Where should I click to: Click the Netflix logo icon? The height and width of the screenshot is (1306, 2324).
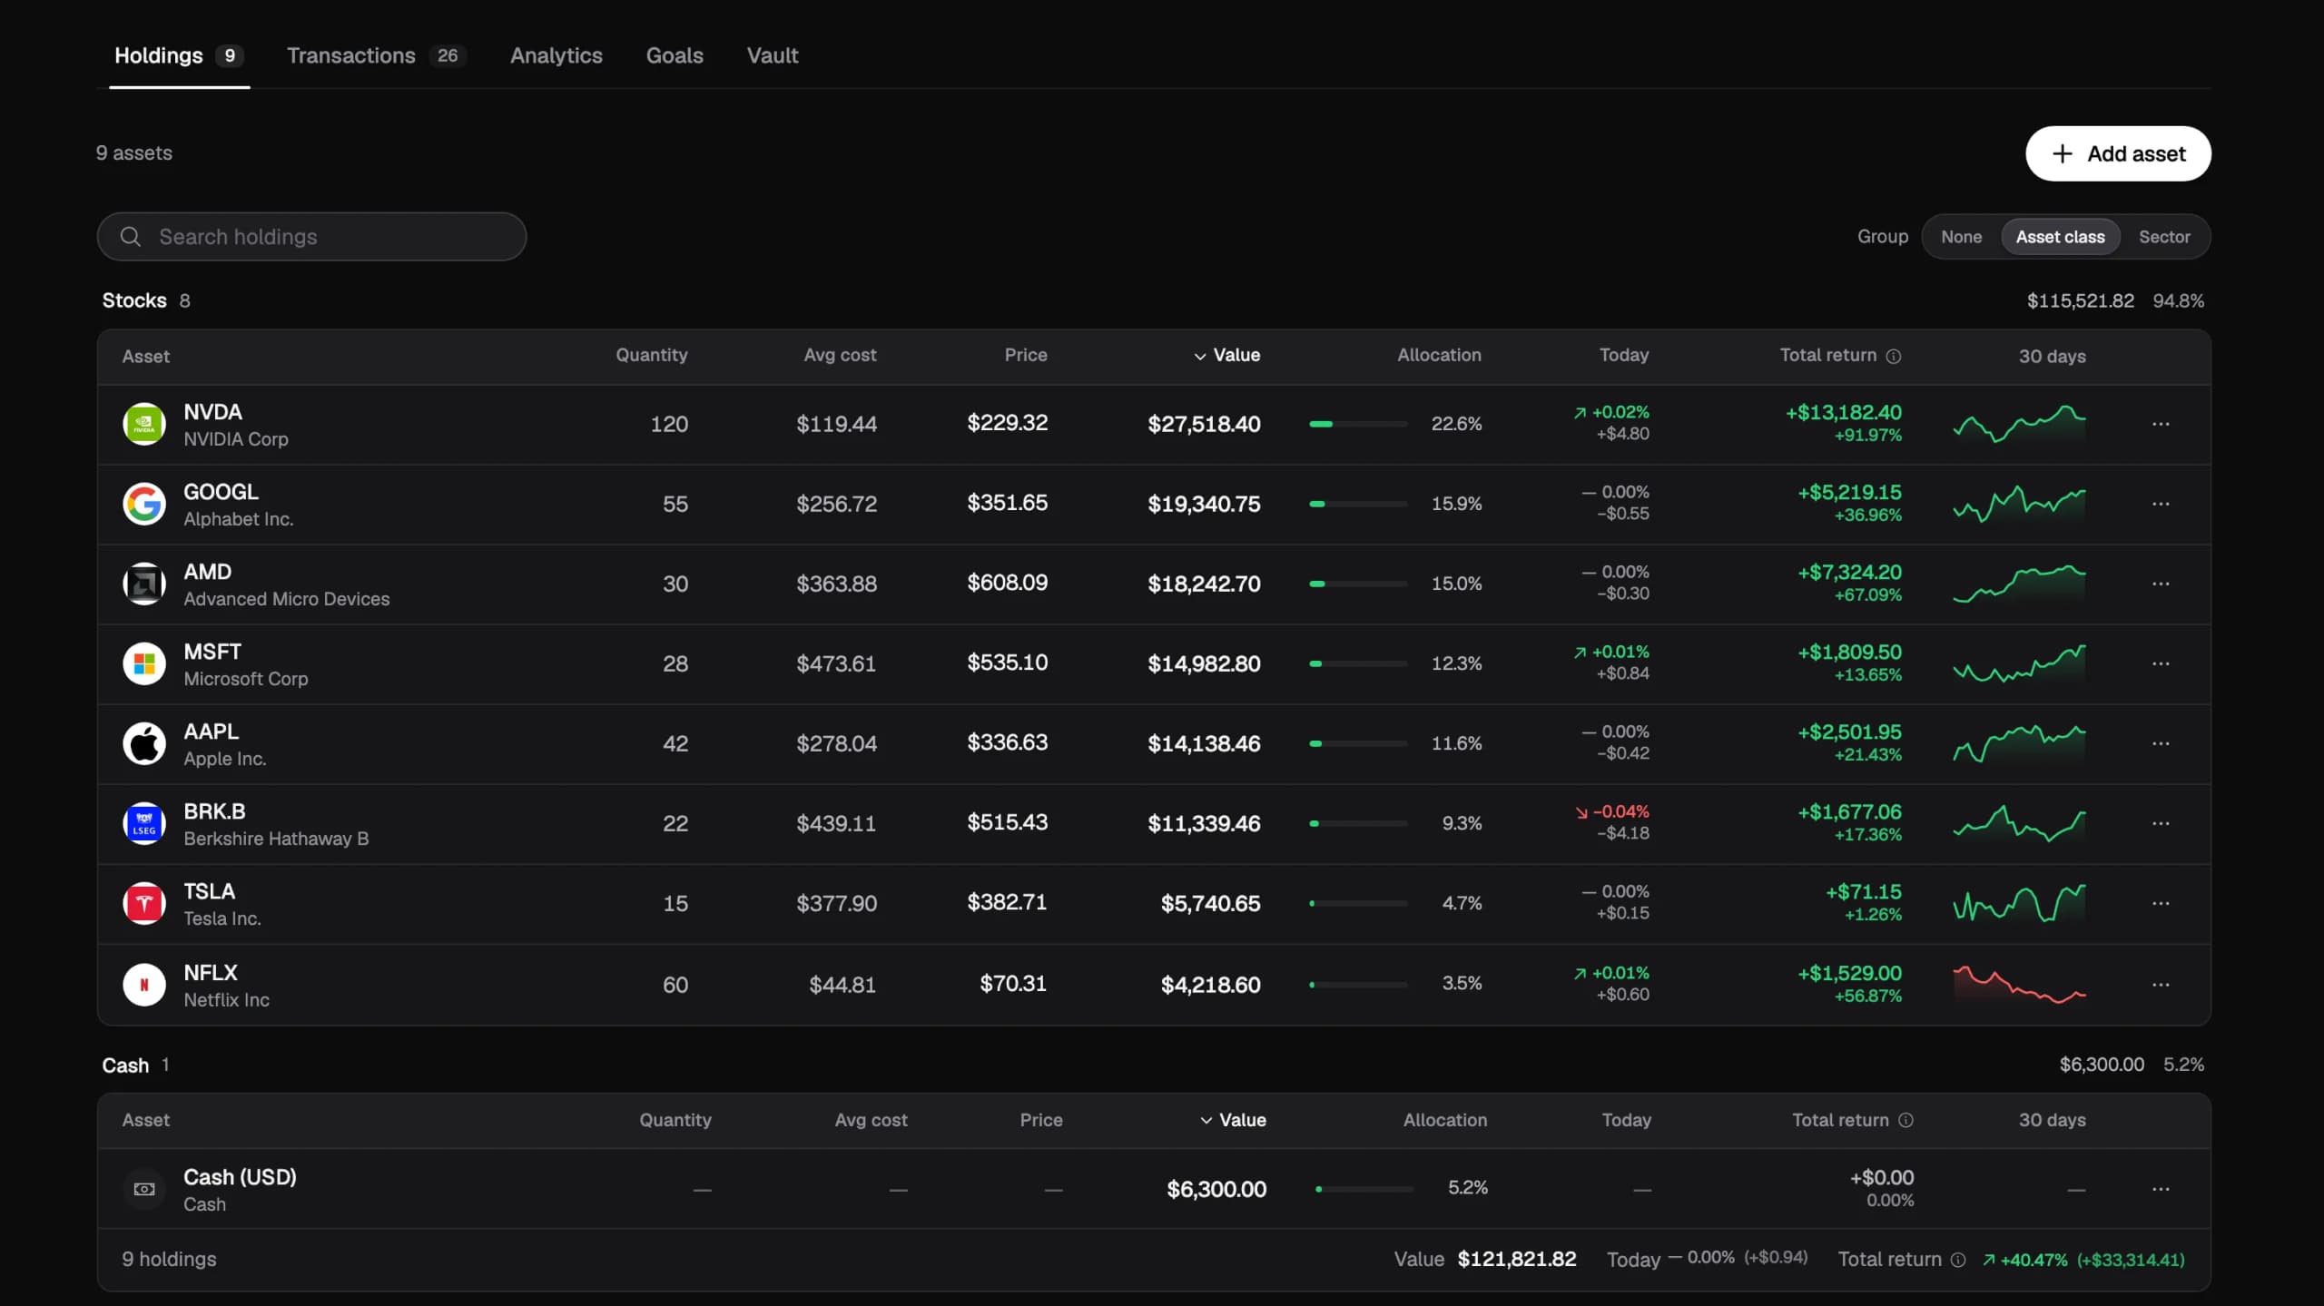click(143, 985)
